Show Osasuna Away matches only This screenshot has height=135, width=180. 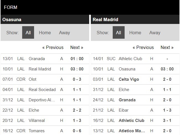(65, 33)
